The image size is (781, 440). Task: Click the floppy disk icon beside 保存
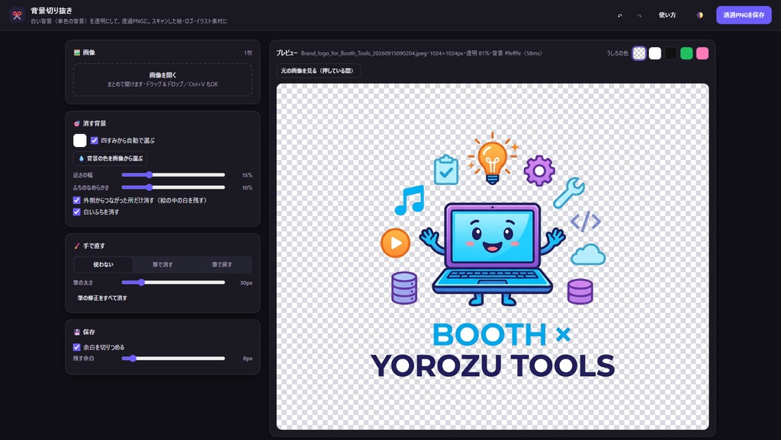pos(77,332)
